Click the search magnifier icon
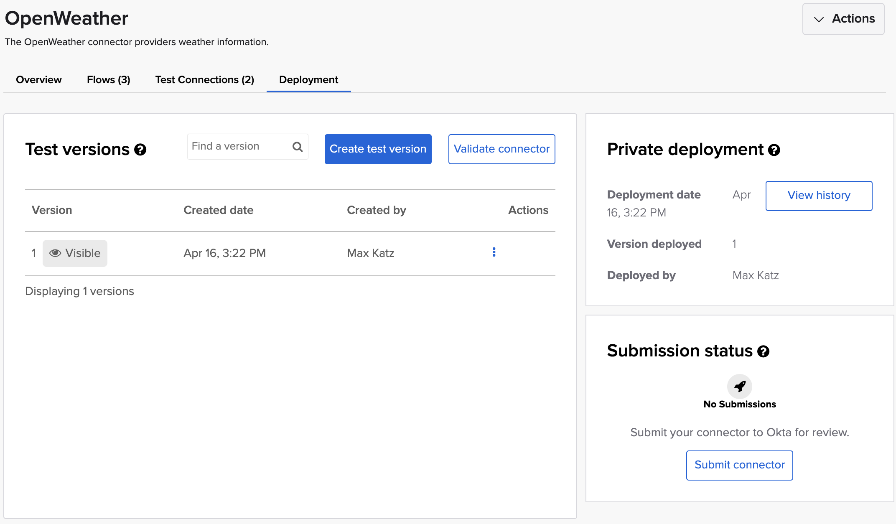896x524 pixels. (x=298, y=147)
